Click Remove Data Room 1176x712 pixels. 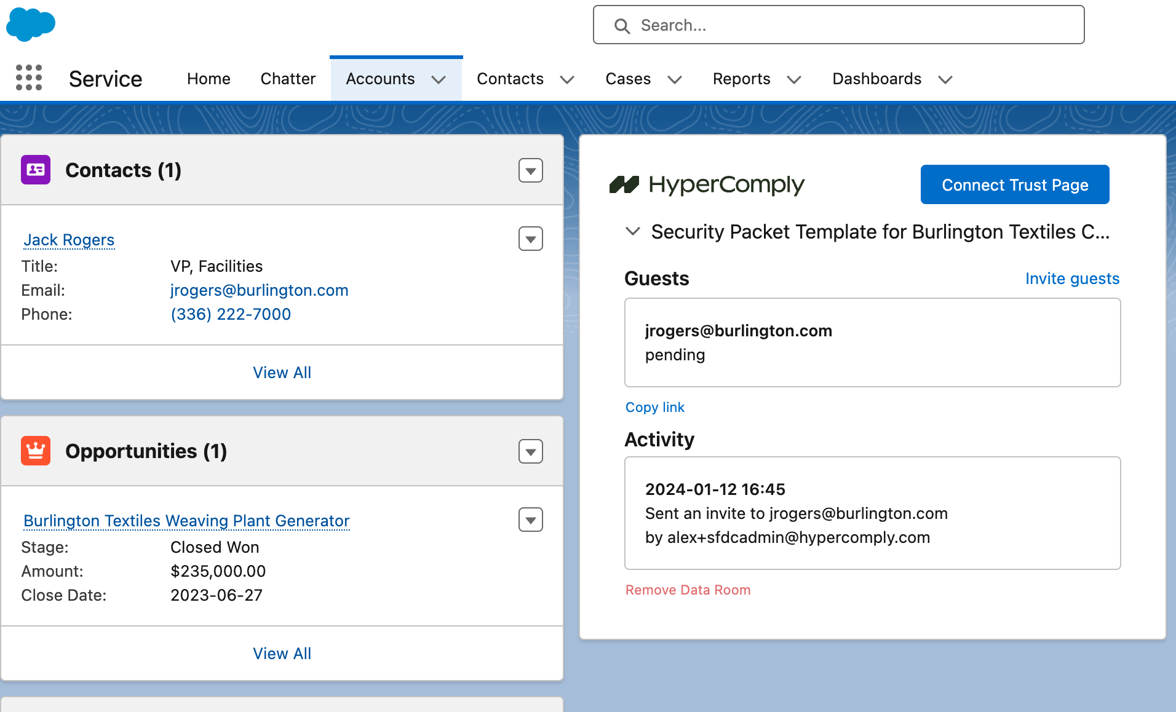pos(688,590)
